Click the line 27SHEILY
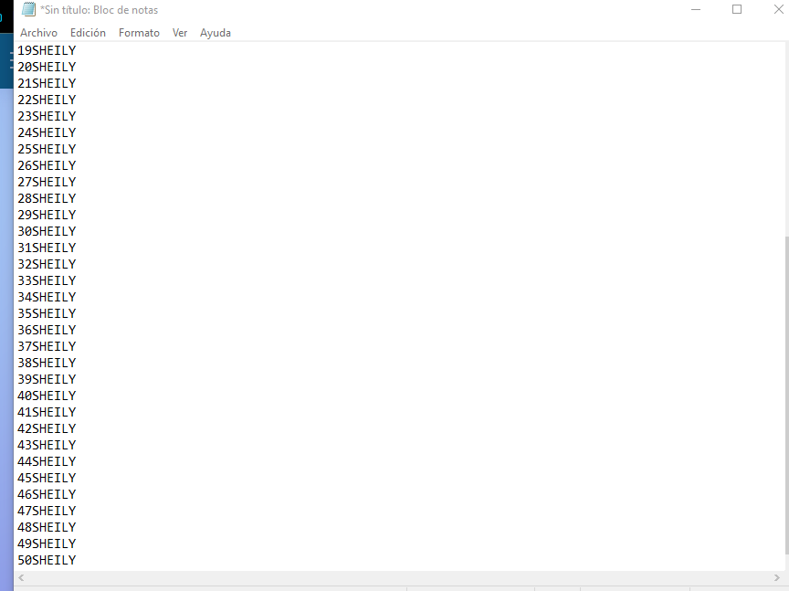 (x=47, y=182)
